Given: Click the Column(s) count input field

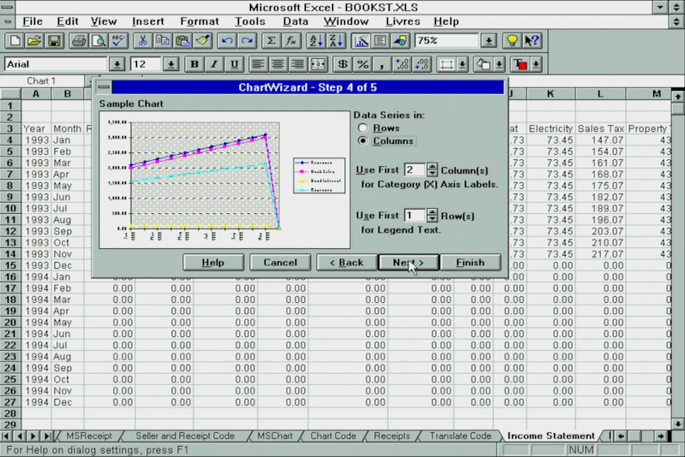Looking at the screenshot, I should [x=414, y=169].
